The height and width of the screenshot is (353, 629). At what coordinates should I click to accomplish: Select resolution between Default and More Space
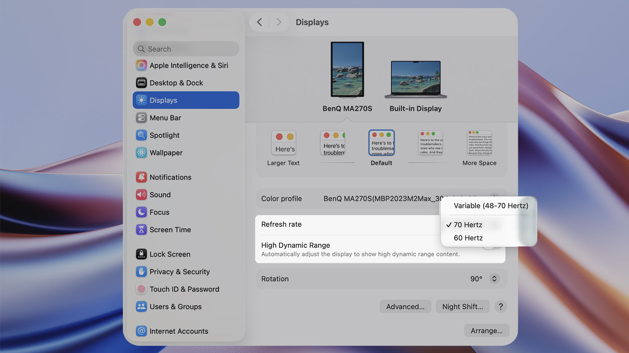point(430,143)
